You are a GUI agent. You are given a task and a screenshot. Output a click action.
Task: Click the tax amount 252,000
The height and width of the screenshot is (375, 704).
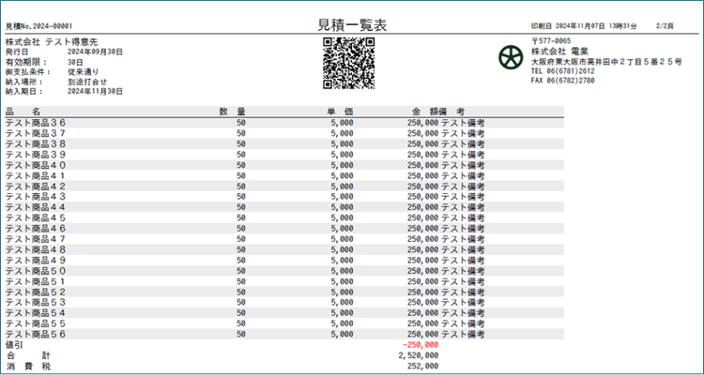(x=421, y=367)
